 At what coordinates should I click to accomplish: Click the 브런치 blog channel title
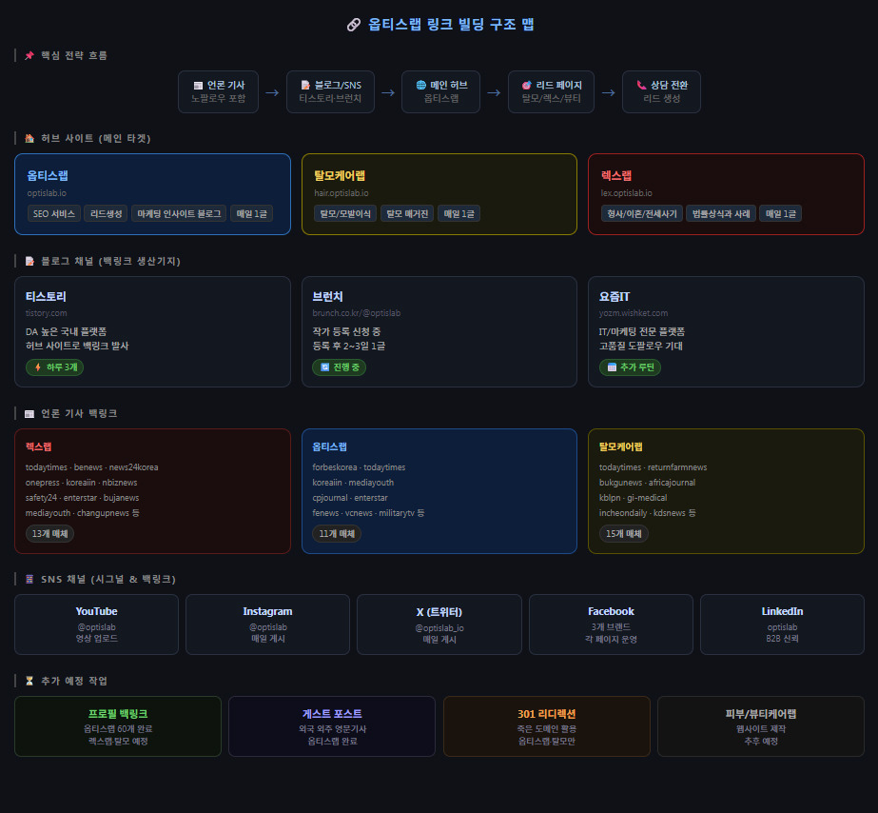point(327,296)
